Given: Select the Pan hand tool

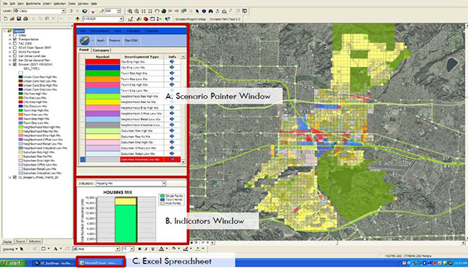Looking at the screenshot, I should [x=157, y=11].
